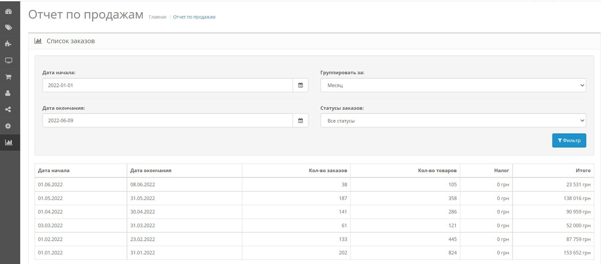
Task: Open the system gear icon in sidebar
Action: tap(9, 126)
